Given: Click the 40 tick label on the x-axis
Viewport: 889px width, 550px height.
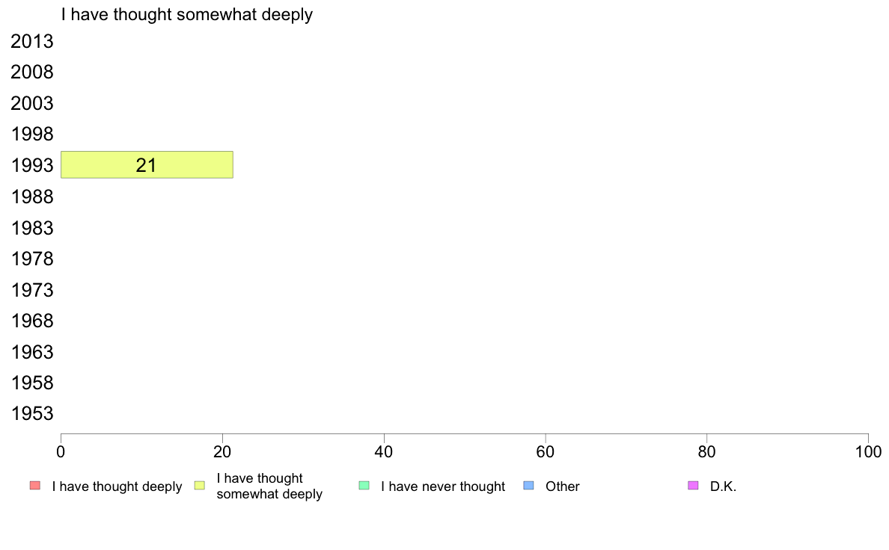Looking at the screenshot, I should coord(384,451).
